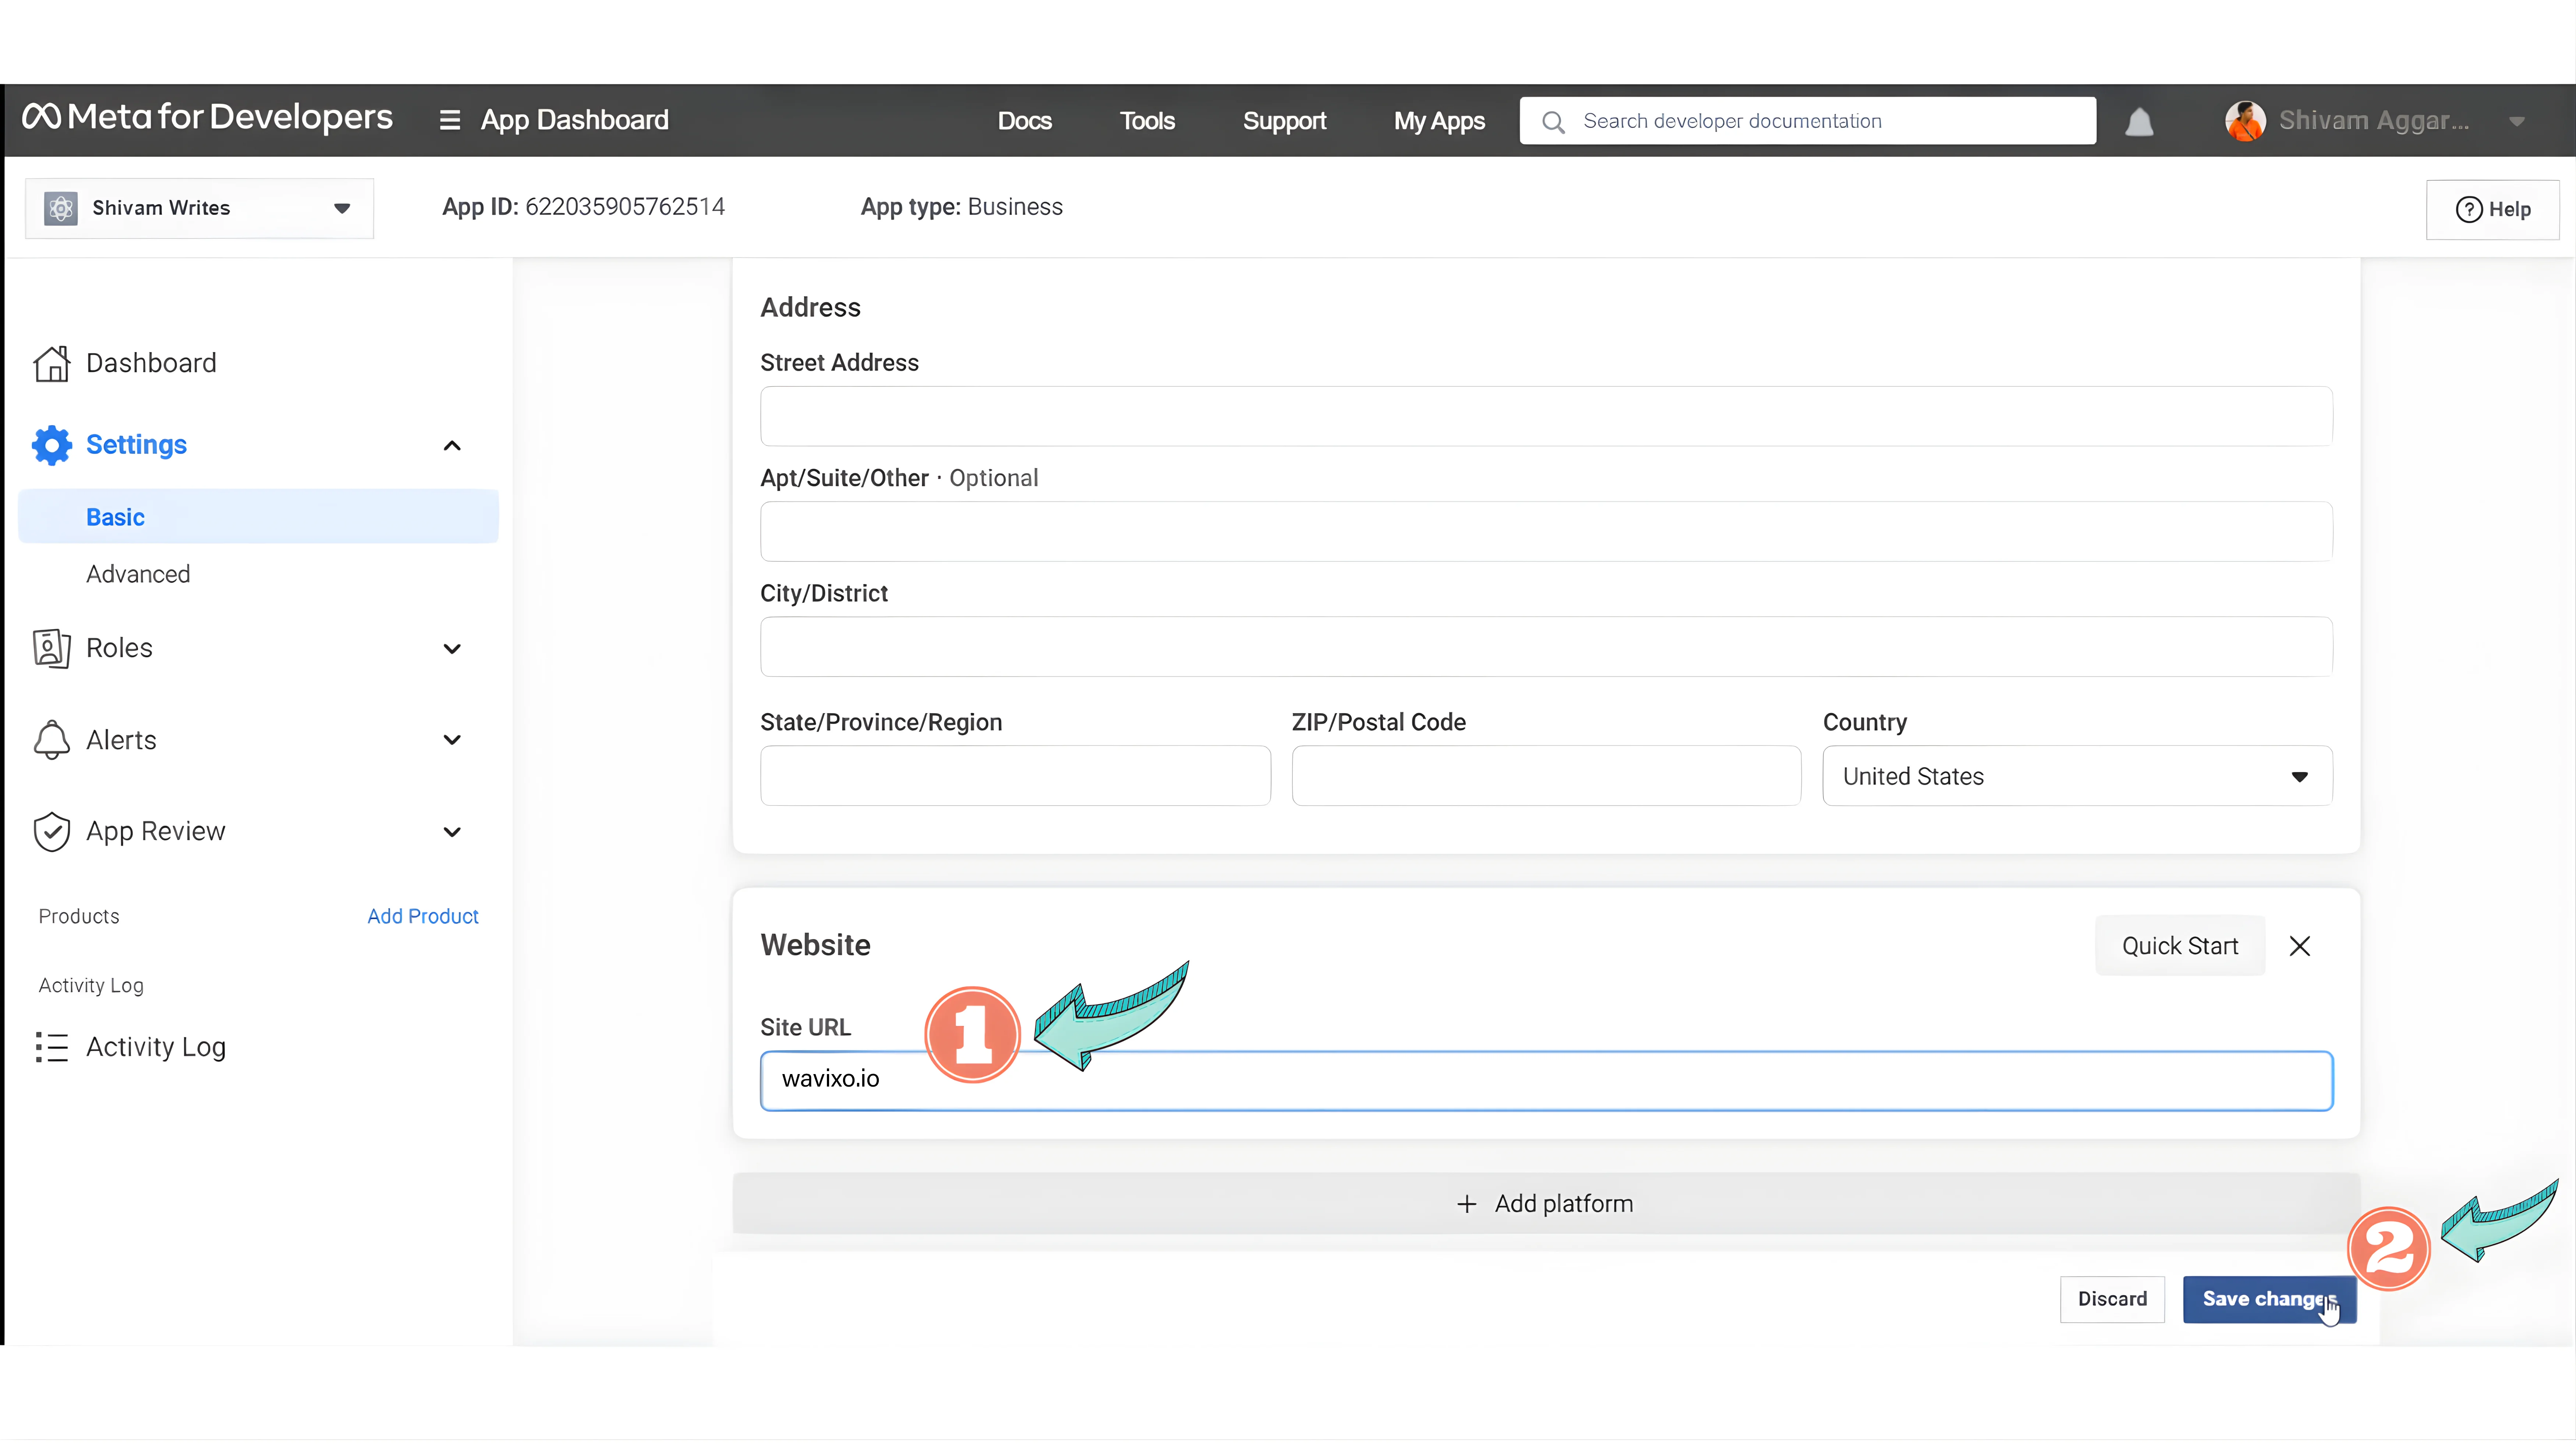Click the Settings gear icon
The height and width of the screenshot is (1449, 2576).
pyautogui.click(x=51, y=444)
